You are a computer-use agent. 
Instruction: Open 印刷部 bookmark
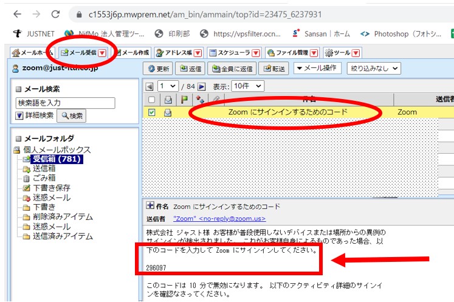tap(172, 34)
